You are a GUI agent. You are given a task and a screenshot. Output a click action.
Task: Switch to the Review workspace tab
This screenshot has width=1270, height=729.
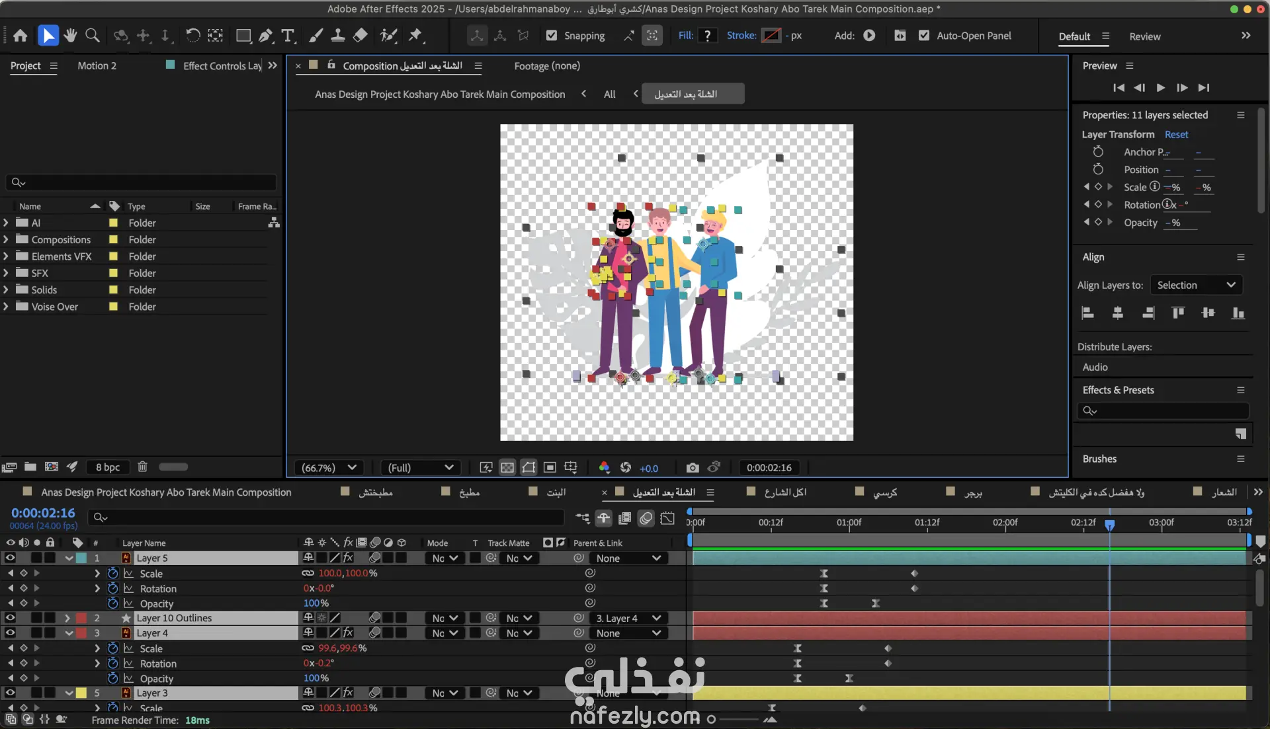click(x=1144, y=36)
